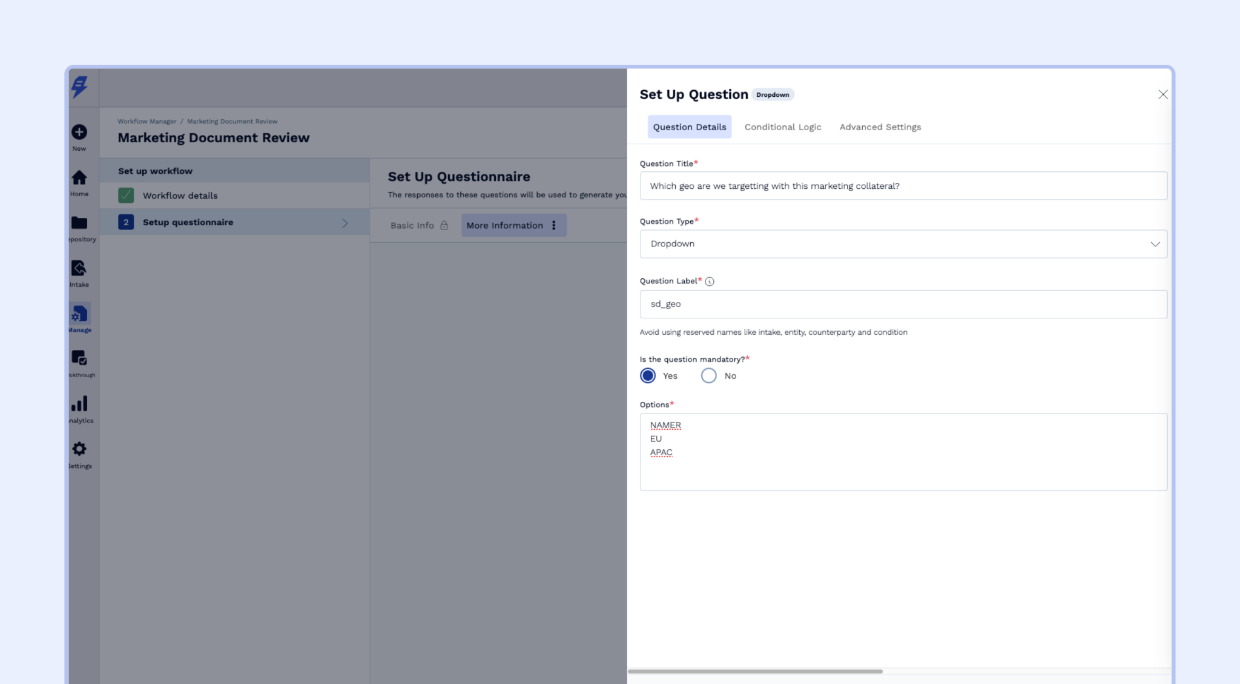1240x684 pixels.
Task: Switch to the Conditional Logic tab
Action: (x=782, y=127)
